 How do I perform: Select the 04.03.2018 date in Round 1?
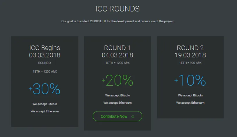click(117, 55)
